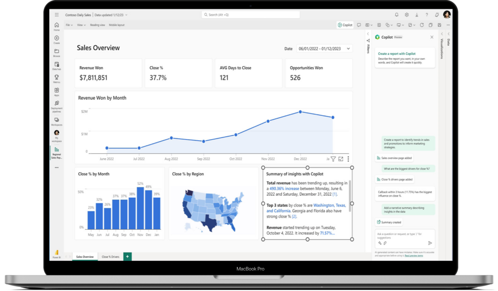Viewport: 498px width, 291px height.
Task: Open the Read preview terms link
Action: [x=413, y=255]
